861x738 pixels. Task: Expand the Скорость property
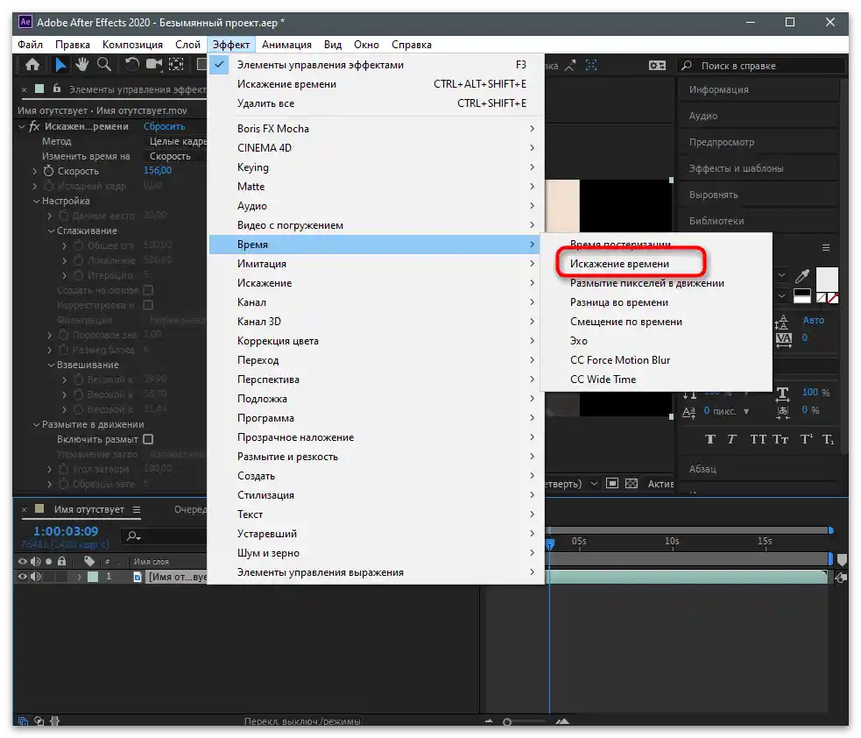pos(34,172)
